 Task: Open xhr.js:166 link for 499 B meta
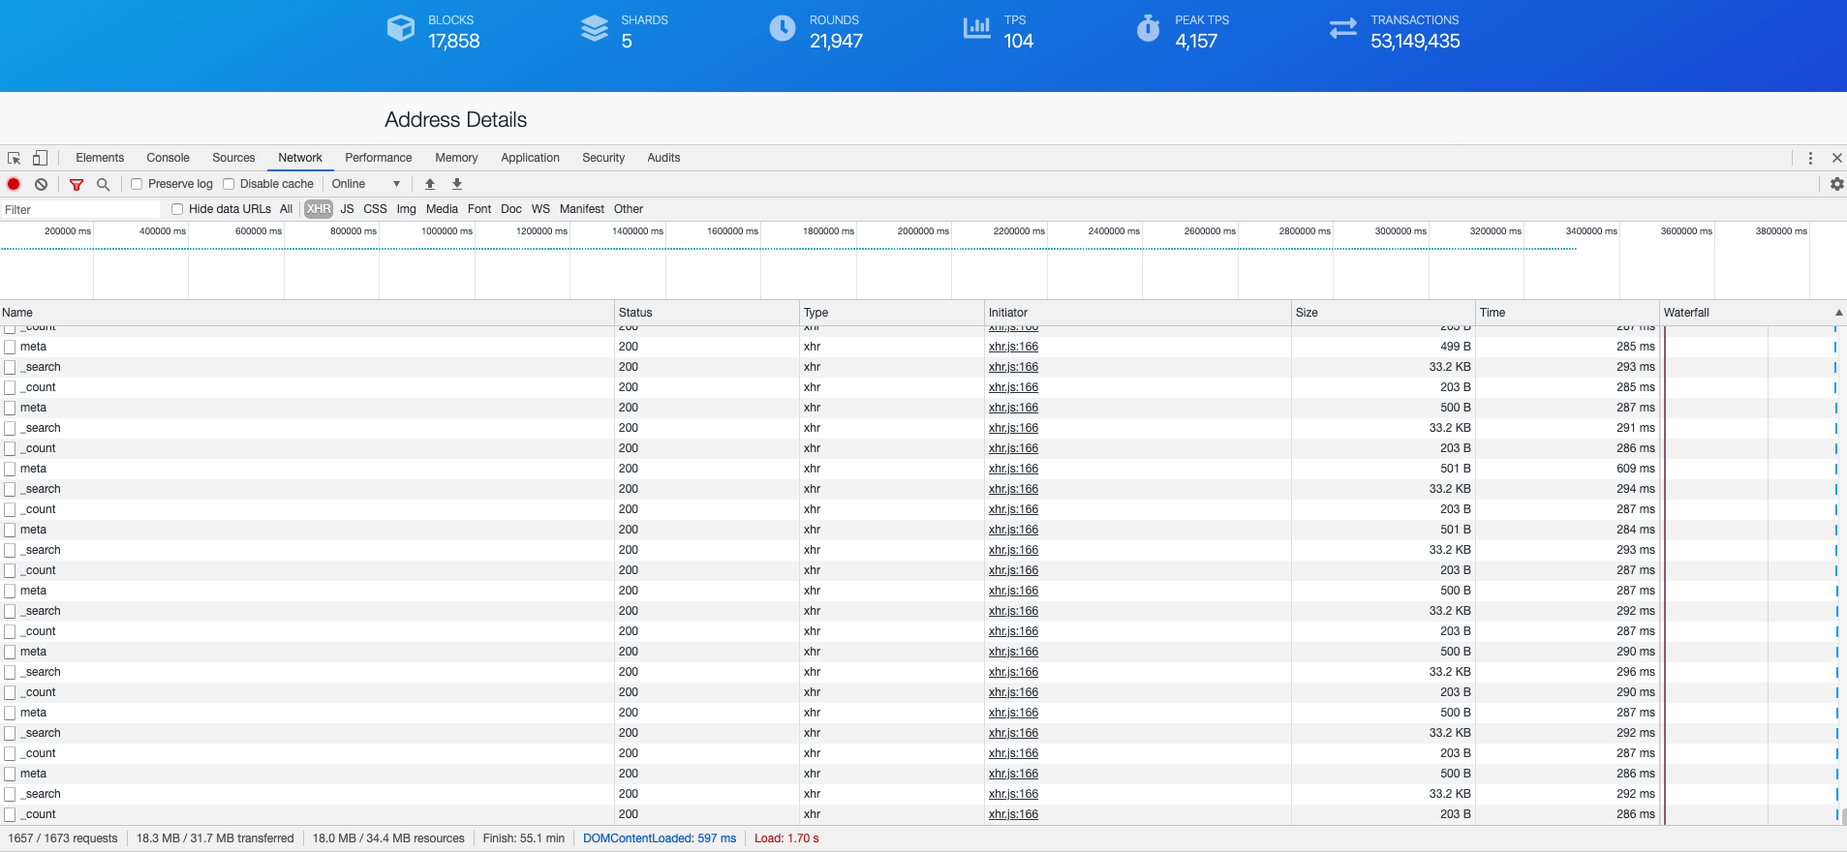[1013, 347]
